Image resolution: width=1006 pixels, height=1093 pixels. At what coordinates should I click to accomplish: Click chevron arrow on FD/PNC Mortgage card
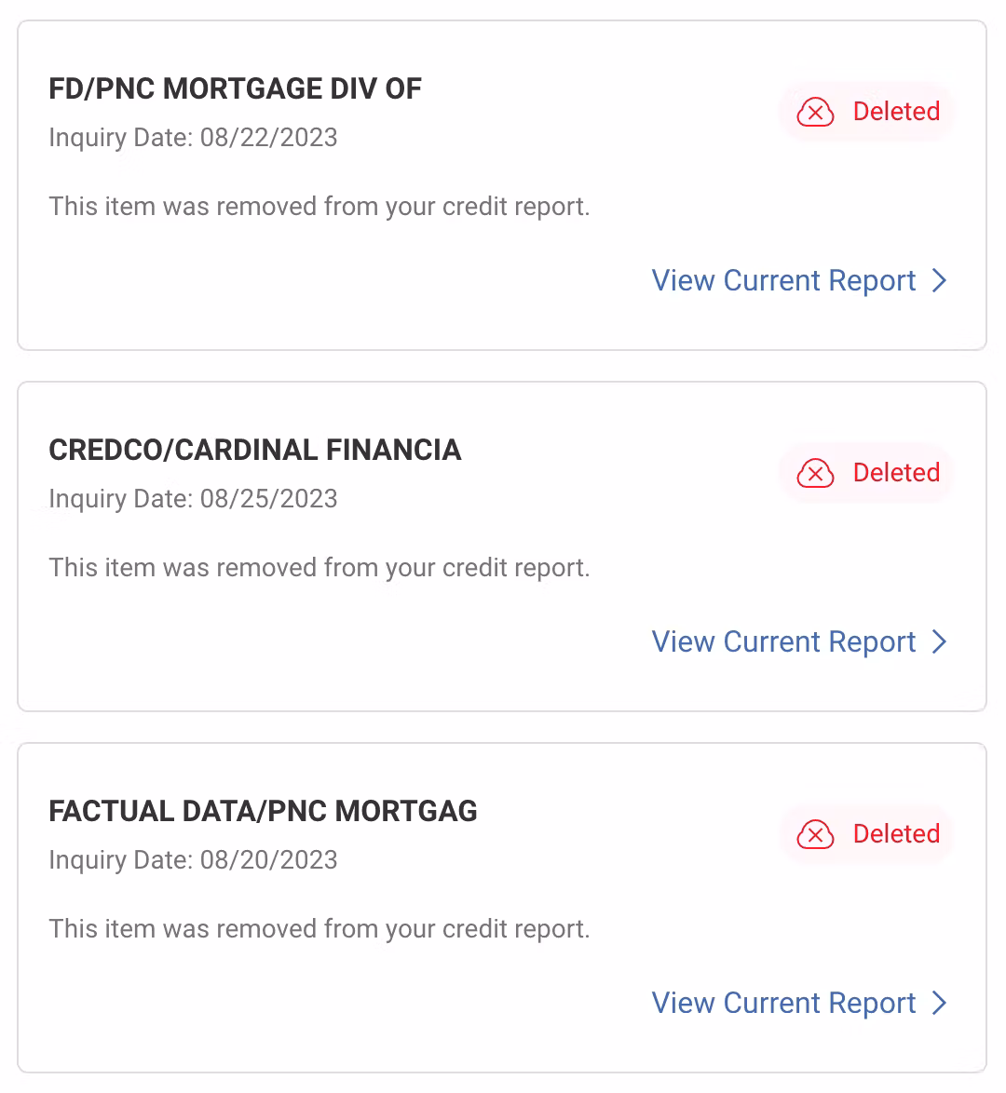click(939, 280)
